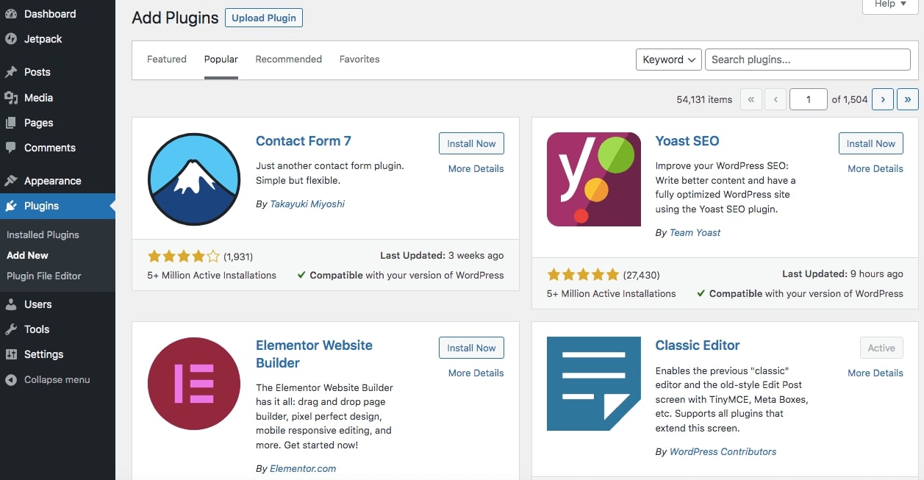Viewport: 924px width, 480px height.
Task: Click the Search plugins input field
Action: point(807,60)
